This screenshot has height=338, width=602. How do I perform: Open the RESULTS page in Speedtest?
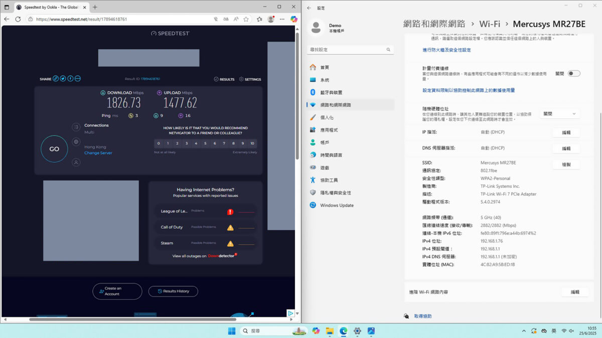[224, 79]
